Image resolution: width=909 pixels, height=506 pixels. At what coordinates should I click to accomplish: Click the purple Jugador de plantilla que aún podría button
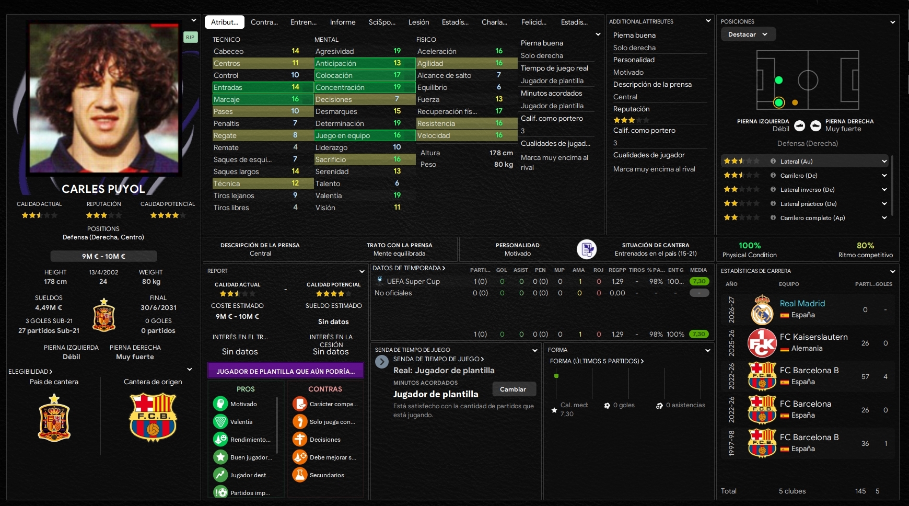[286, 371]
